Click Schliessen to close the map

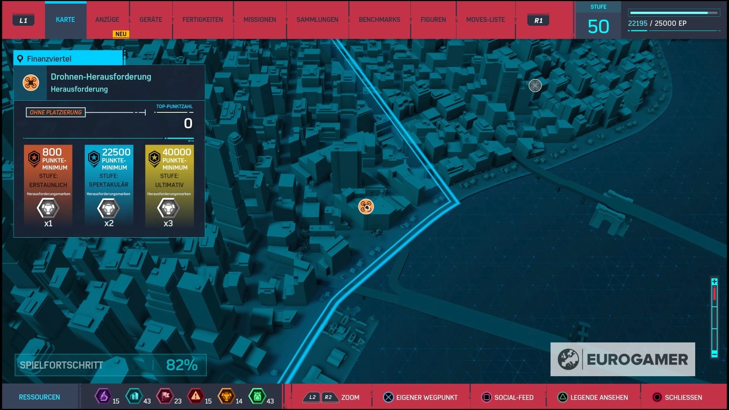(x=683, y=397)
